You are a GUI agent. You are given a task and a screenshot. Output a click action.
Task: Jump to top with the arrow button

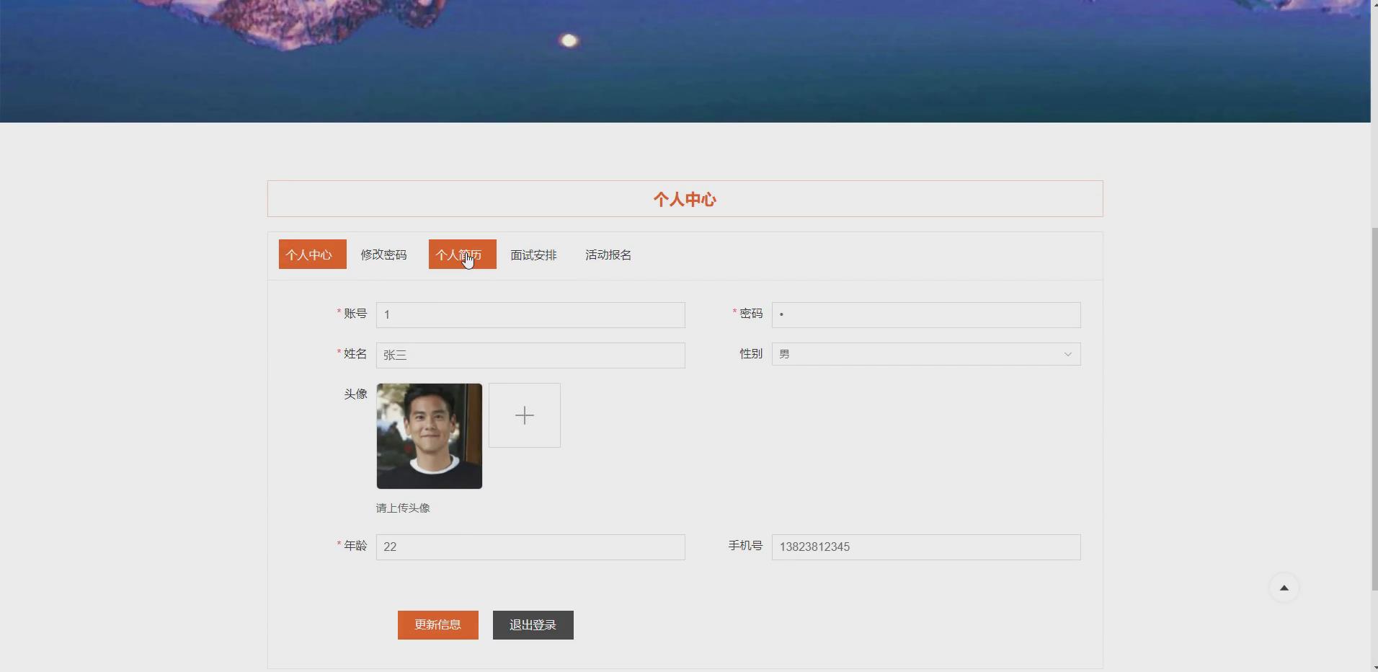coord(1284,588)
